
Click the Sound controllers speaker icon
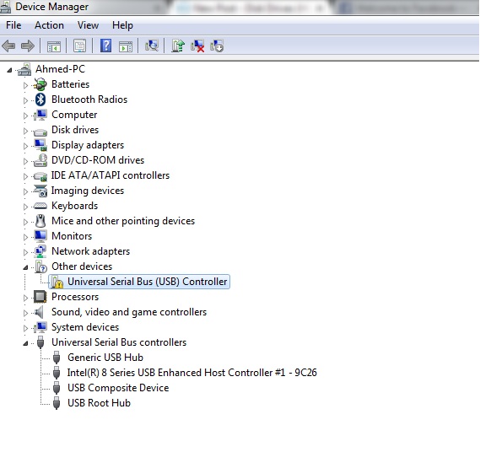[39, 312]
